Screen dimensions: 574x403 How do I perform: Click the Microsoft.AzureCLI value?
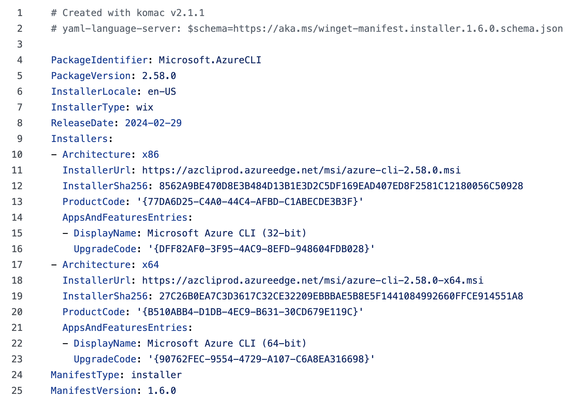[x=210, y=60]
